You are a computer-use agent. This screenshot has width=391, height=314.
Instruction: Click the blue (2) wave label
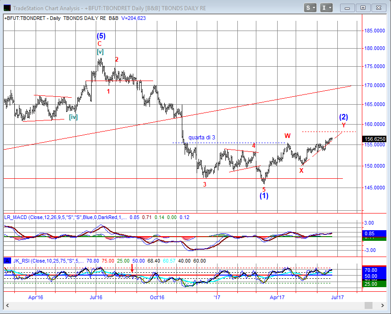pyautogui.click(x=343, y=117)
